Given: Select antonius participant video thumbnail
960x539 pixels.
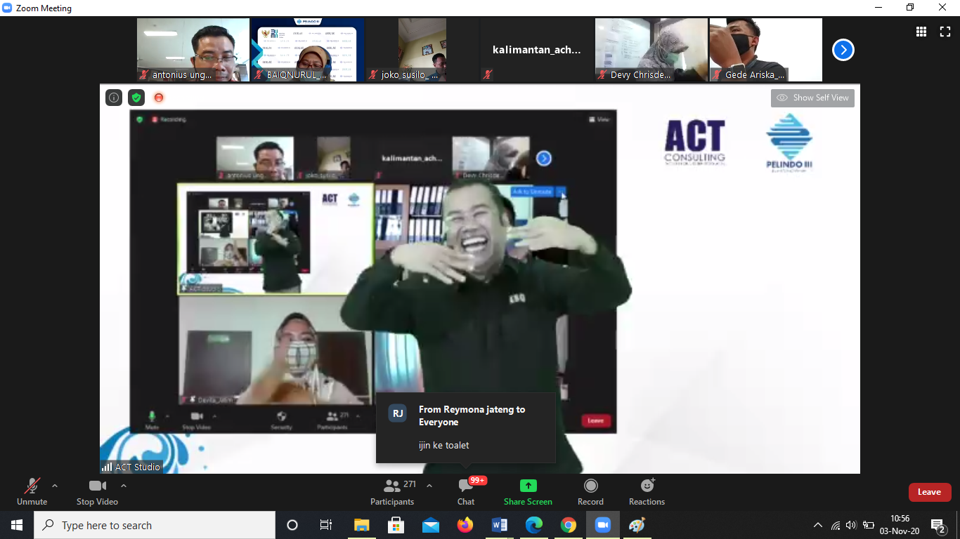Looking at the screenshot, I should 193,50.
